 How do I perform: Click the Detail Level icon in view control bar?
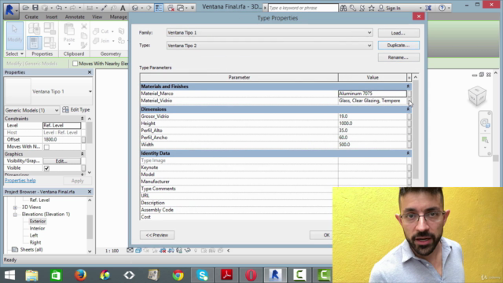(130, 250)
